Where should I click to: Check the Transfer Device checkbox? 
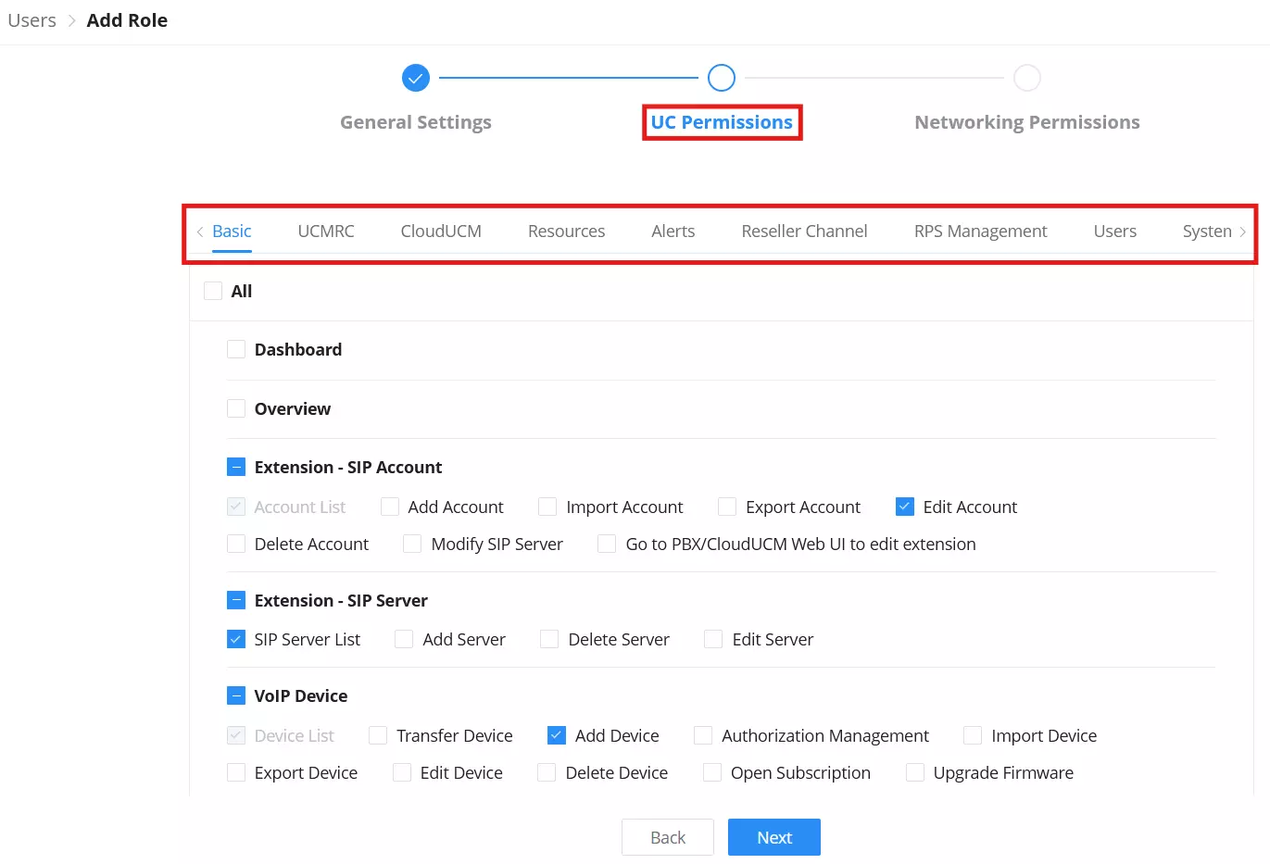pyautogui.click(x=378, y=735)
